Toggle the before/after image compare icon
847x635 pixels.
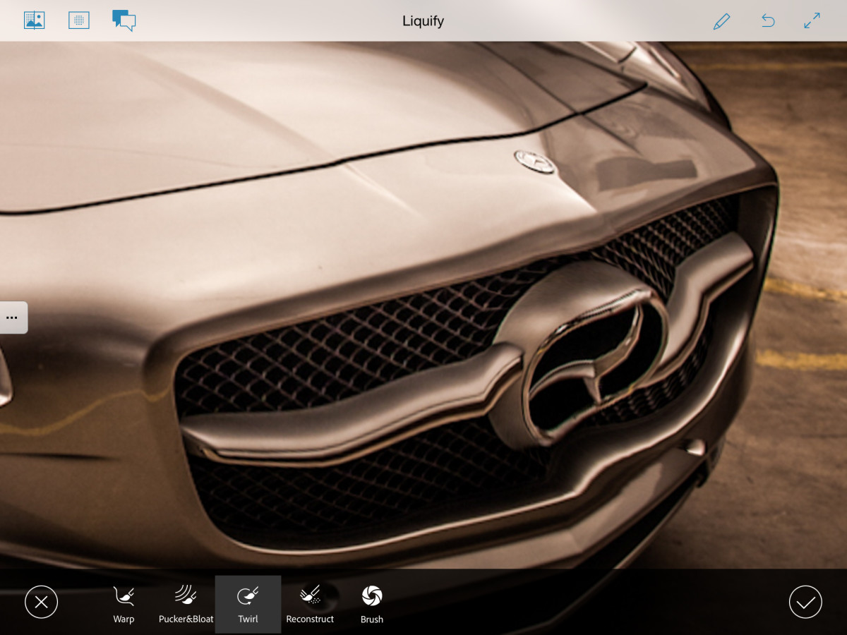coord(34,20)
